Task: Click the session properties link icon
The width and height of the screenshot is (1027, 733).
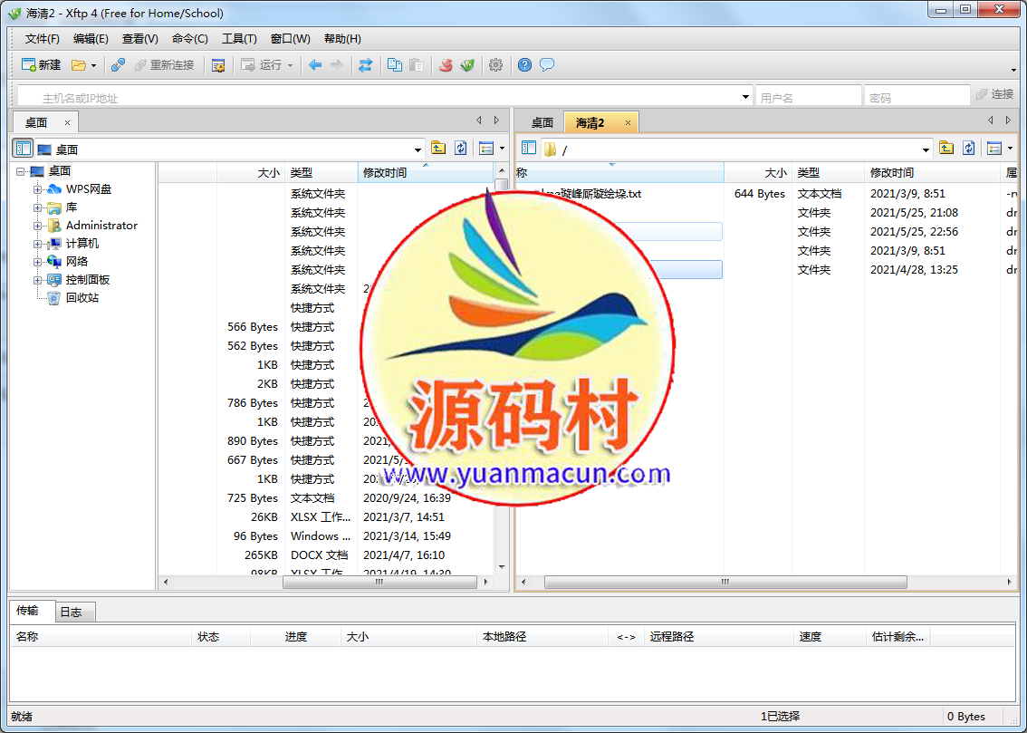Action: 118,65
